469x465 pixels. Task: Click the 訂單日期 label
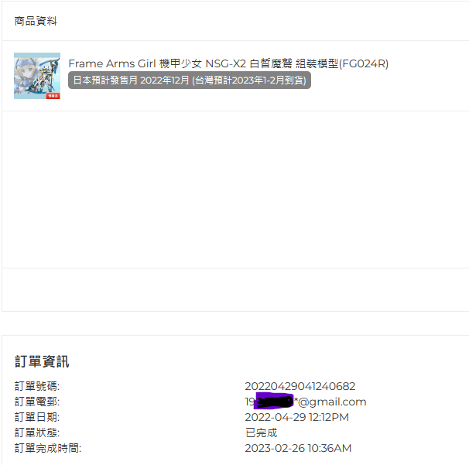[37, 417]
